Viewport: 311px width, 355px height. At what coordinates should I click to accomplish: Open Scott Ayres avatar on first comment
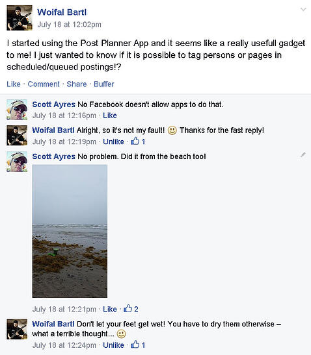pos(17,109)
